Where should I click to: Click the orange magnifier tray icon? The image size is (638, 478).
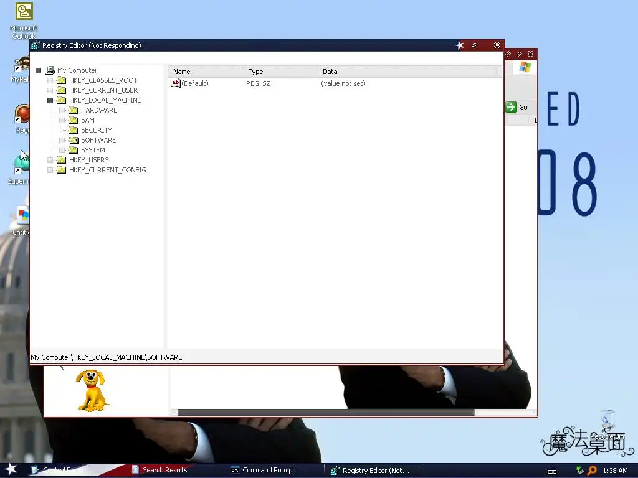pyautogui.click(x=592, y=471)
